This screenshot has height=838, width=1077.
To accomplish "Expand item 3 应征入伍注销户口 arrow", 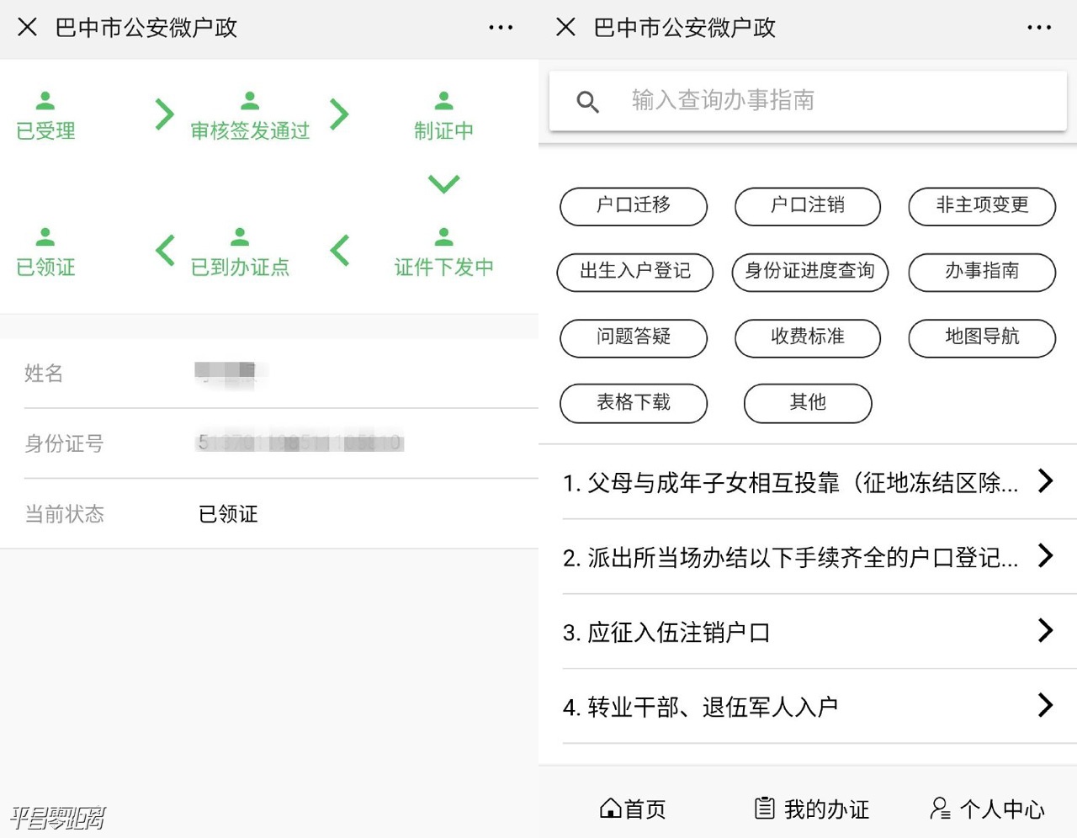I will [x=1045, y=630].
